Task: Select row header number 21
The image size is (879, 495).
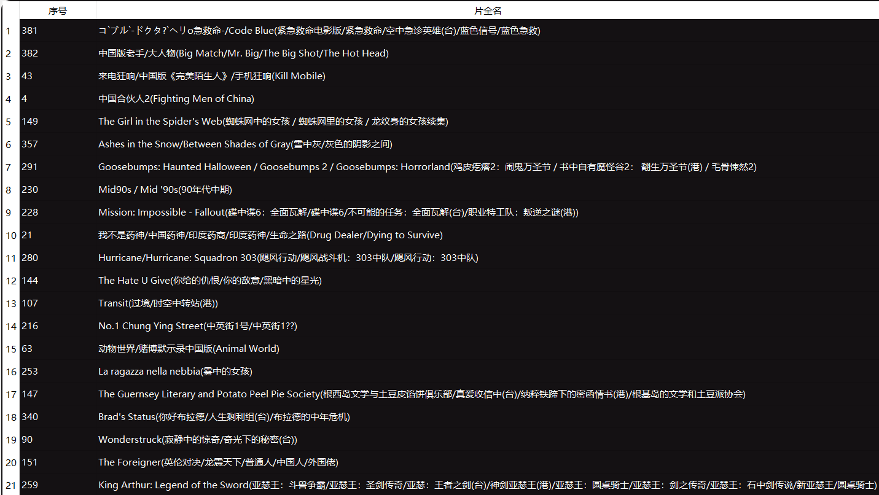Action: pyautogui.click(x=10, y=485)
